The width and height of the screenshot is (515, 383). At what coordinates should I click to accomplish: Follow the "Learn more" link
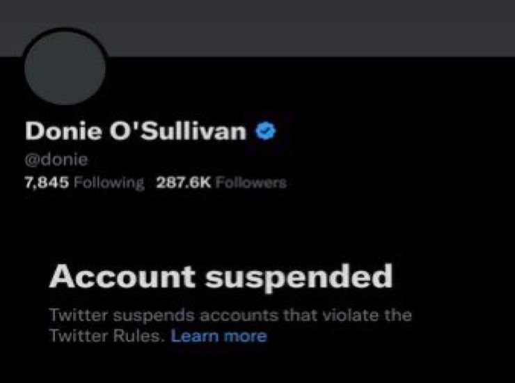coord(219,336)
